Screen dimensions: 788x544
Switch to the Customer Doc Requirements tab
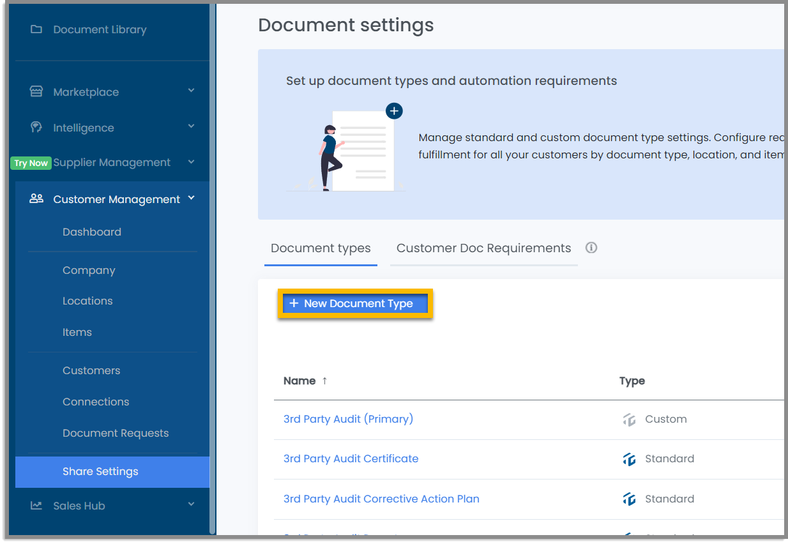click(x=483, y=248)
